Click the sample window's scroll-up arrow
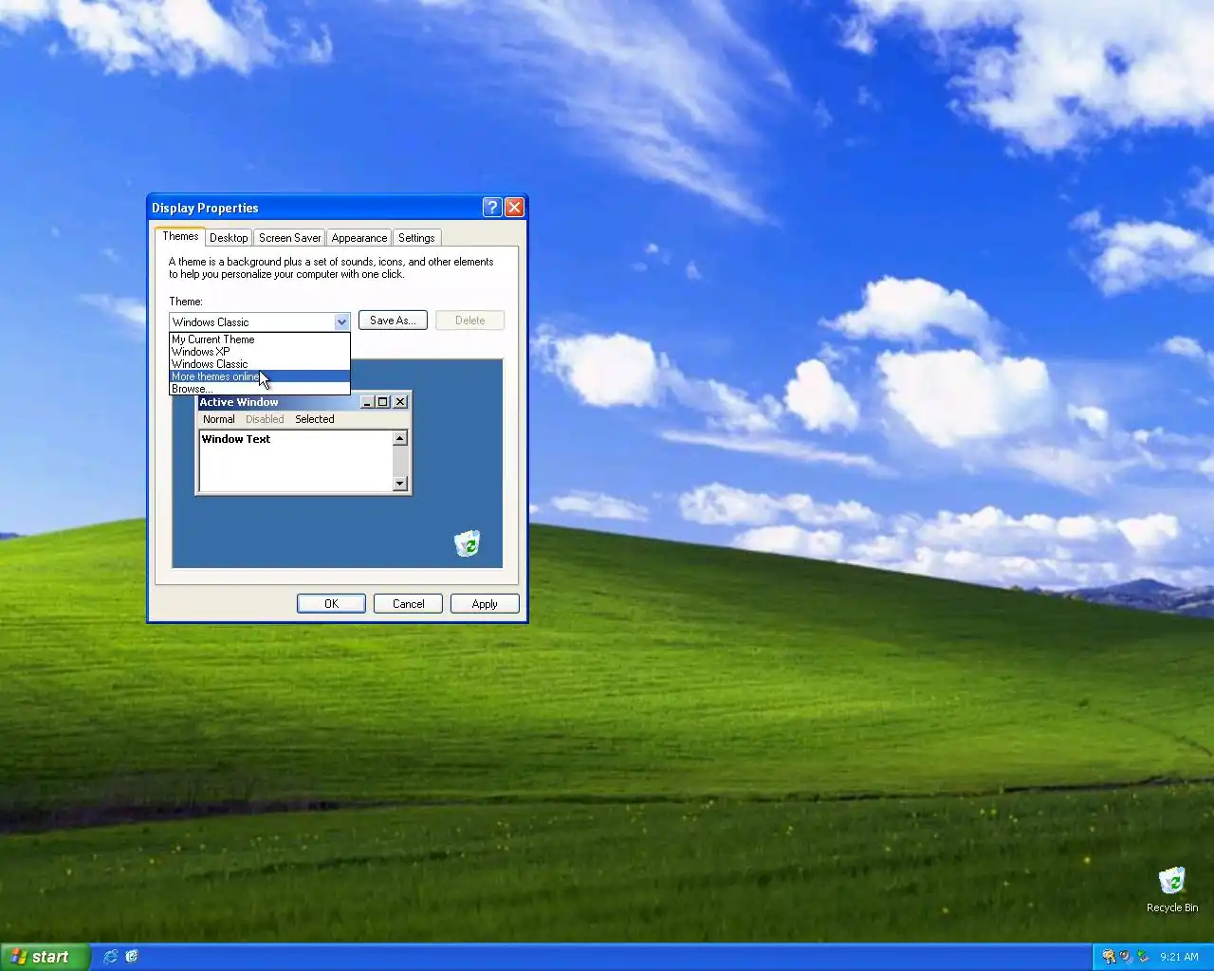This screenshot has height=971, width=1214. tap(400, 438)
